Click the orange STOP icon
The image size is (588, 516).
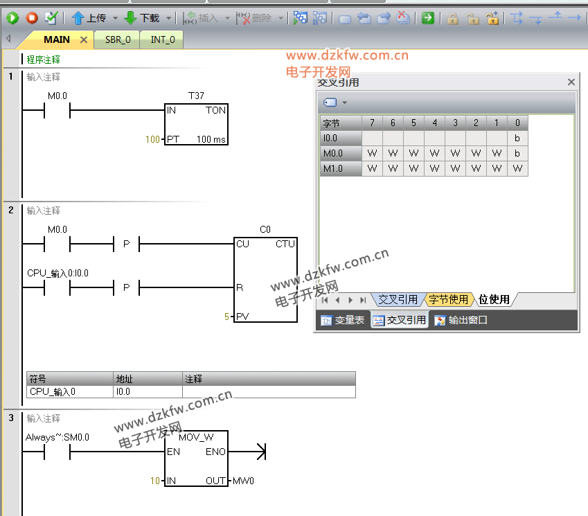point(32,18)
